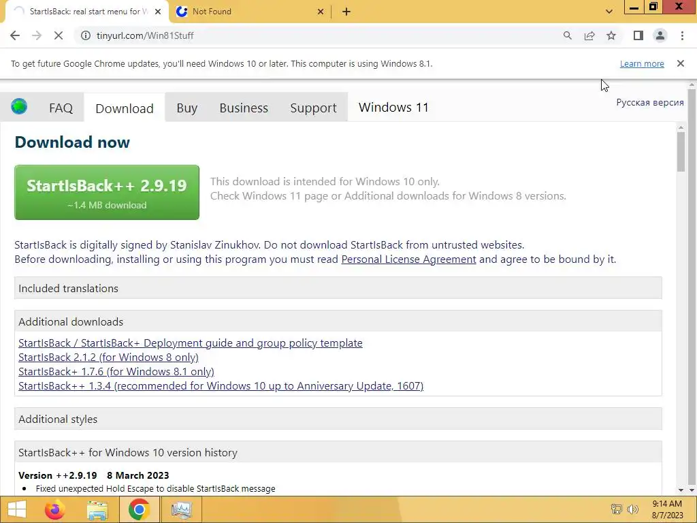The height and width of the screenshot is (523, 697).
Task: Click the StartIsBack green globe logo
Action: pyautogui.click(x=19, y=107)
